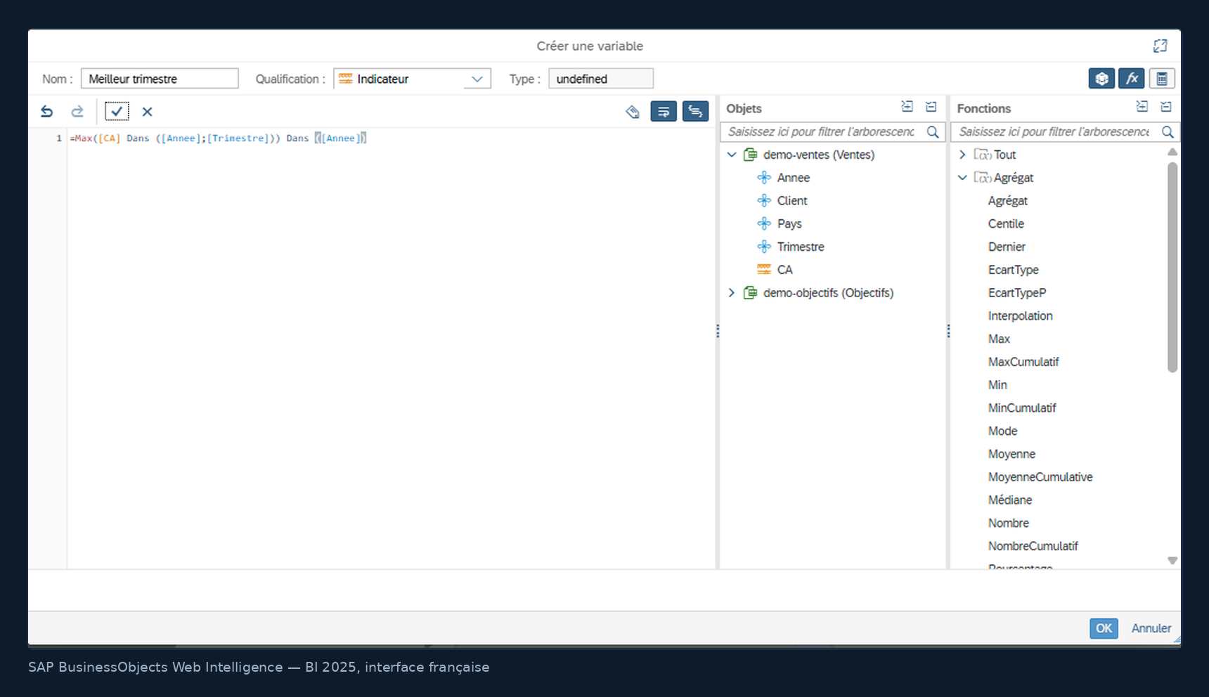
Task: Expand the Tout functions folder
Action: tap(962, 155)
